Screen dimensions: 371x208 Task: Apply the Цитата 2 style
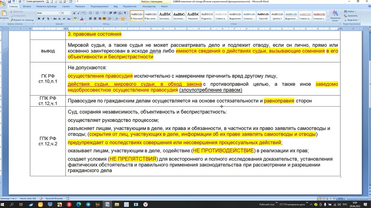[x=277, y=16]
